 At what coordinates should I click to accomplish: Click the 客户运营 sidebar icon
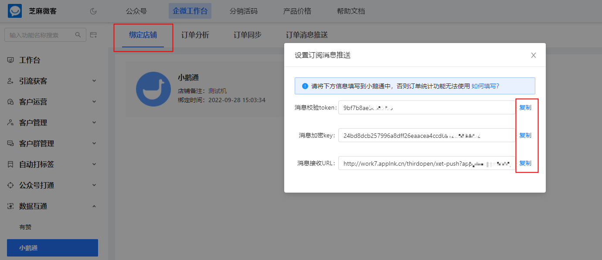[x=10, y=102]
